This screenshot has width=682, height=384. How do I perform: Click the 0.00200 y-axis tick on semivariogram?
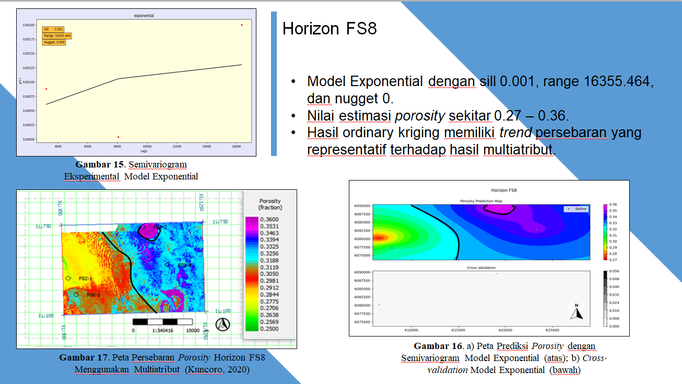[29, 25]
